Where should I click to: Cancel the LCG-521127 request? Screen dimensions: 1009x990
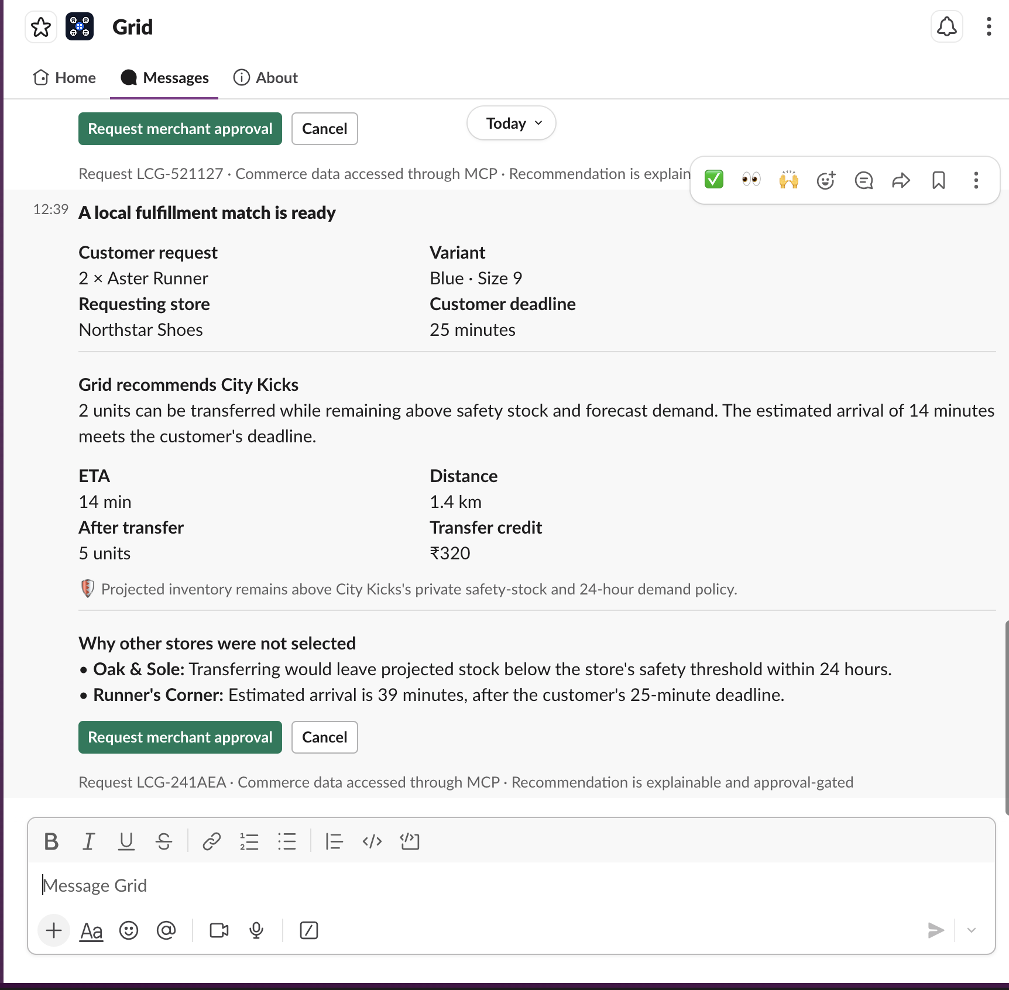pos(325,129)
